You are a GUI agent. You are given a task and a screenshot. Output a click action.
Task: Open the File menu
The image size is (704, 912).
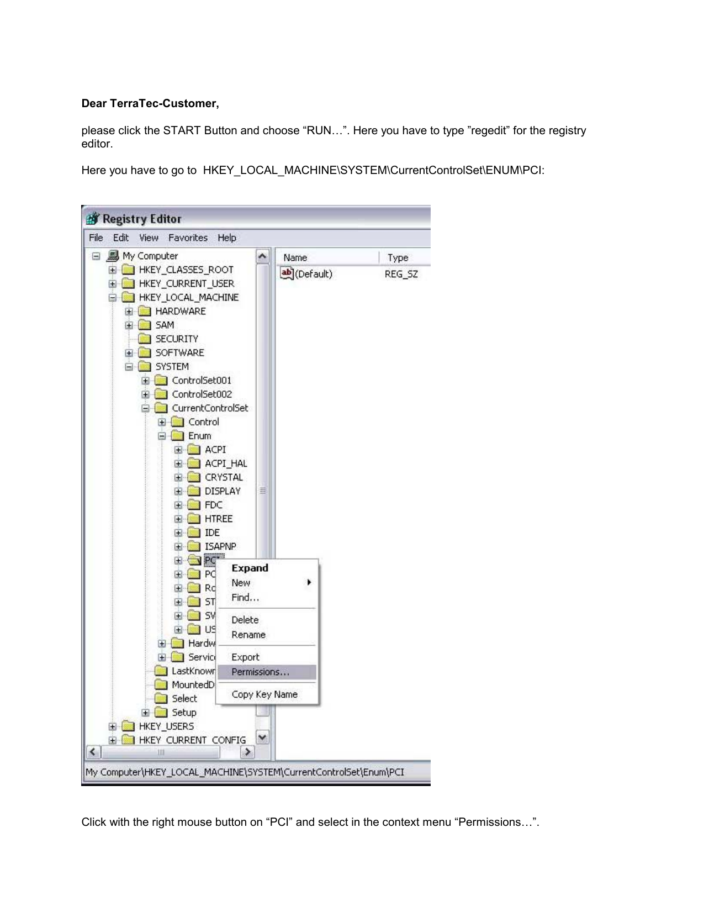(x=96, y=238)
